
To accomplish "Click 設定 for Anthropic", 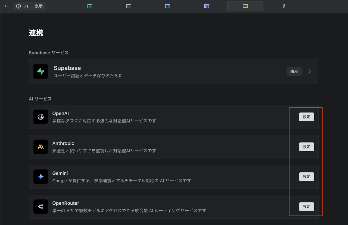I will point(307,147).
